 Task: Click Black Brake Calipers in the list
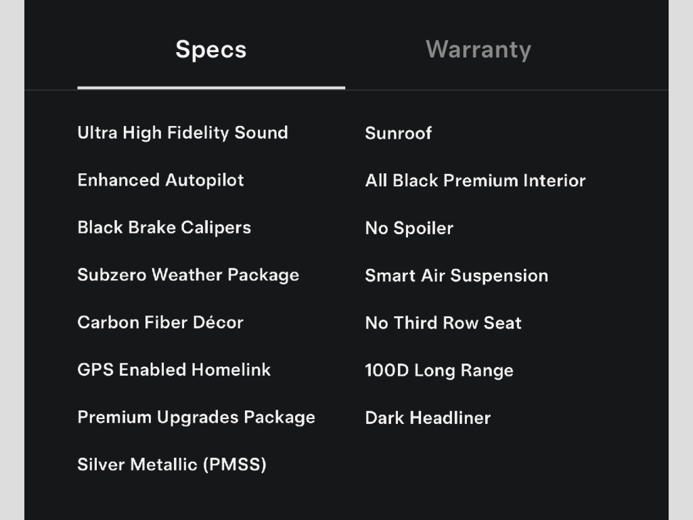(164, 227)
